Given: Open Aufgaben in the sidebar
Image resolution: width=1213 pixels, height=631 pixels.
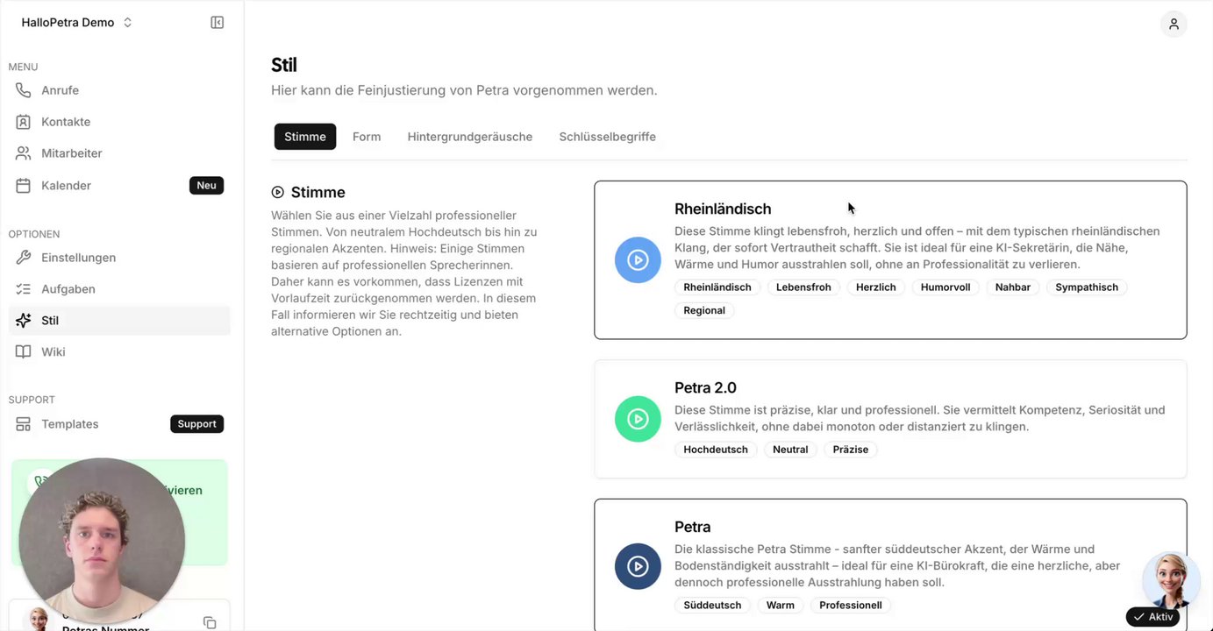Looking at the screenshot, I should 68,289.
